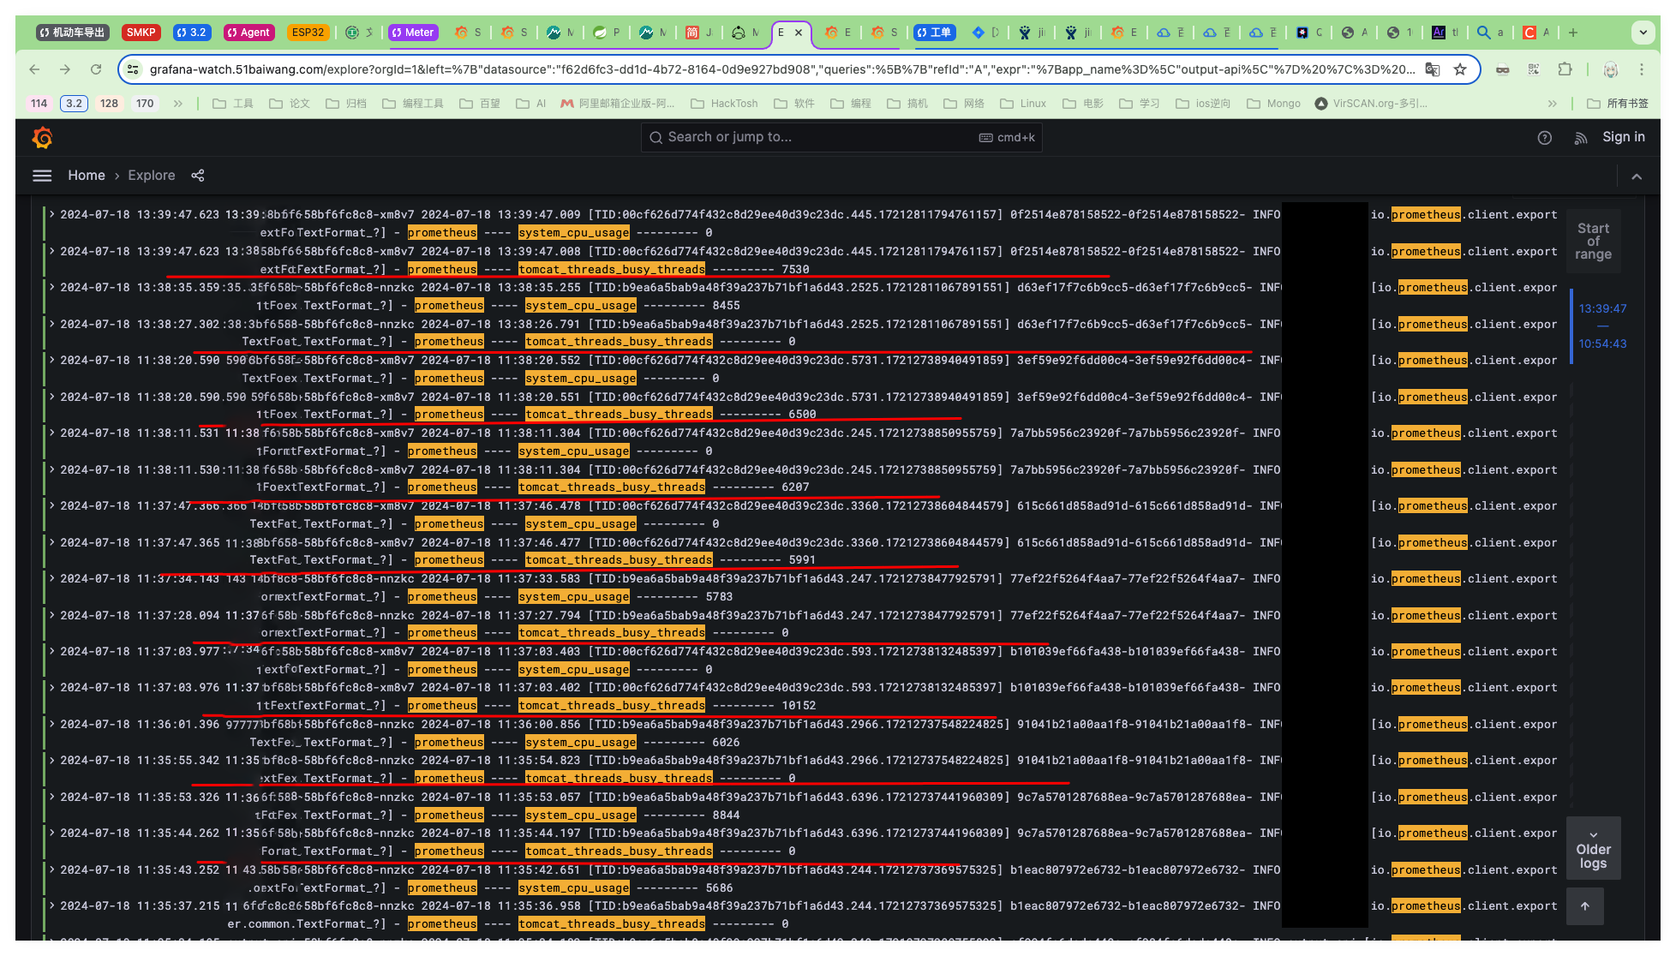Click the share link icon beside Explore
1676x956 pixels.
coord(198,176)
